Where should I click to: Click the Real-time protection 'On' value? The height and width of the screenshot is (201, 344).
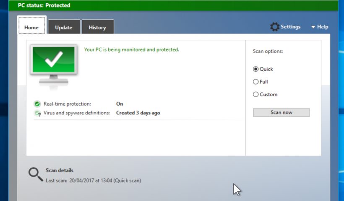(120, 104)
